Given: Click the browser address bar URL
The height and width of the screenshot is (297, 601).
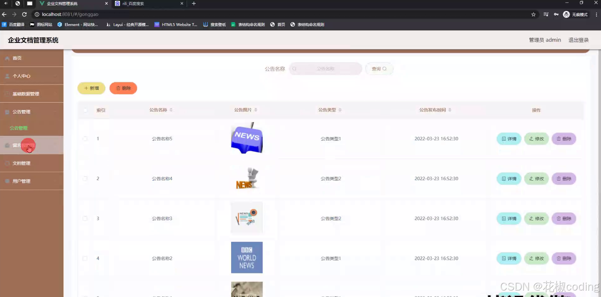Looking at the screenshot, I should coord(70,14).
